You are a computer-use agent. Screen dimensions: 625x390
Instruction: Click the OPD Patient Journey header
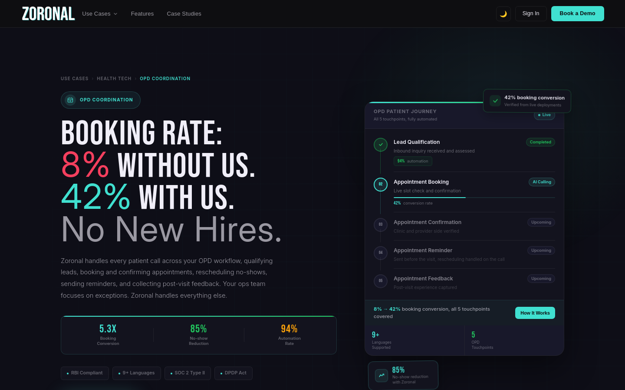click(x=405, y=112)
